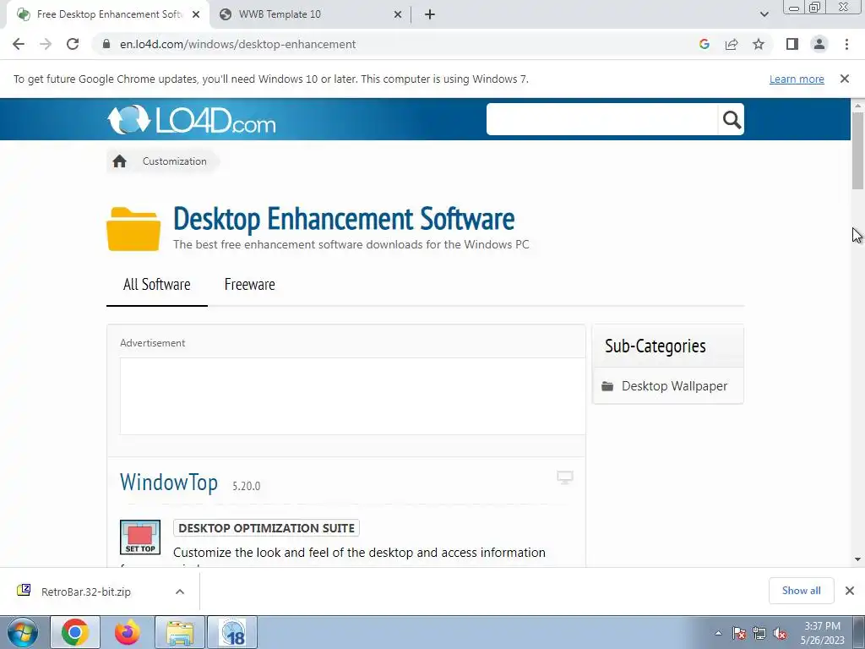Open Chrome side panel
Viewport: 865px width, 649px height.
(792, 44)
